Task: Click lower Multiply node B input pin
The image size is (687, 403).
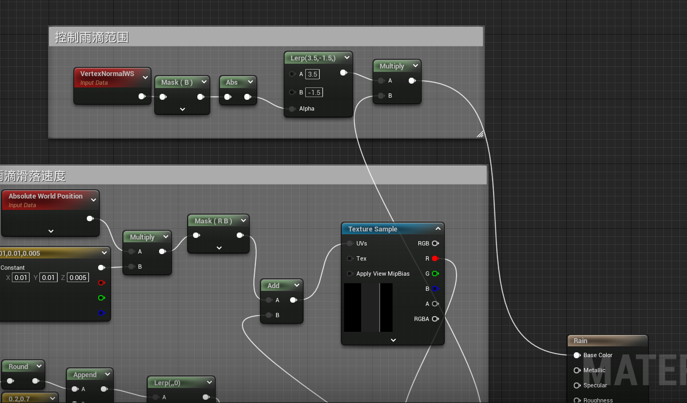Action: [x=132, y=267]
